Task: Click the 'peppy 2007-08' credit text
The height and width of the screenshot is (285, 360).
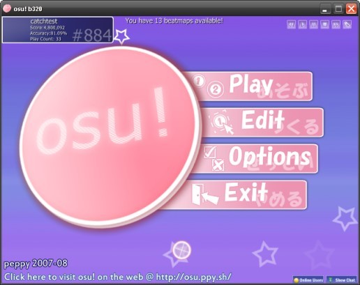Action: point(36,263)
